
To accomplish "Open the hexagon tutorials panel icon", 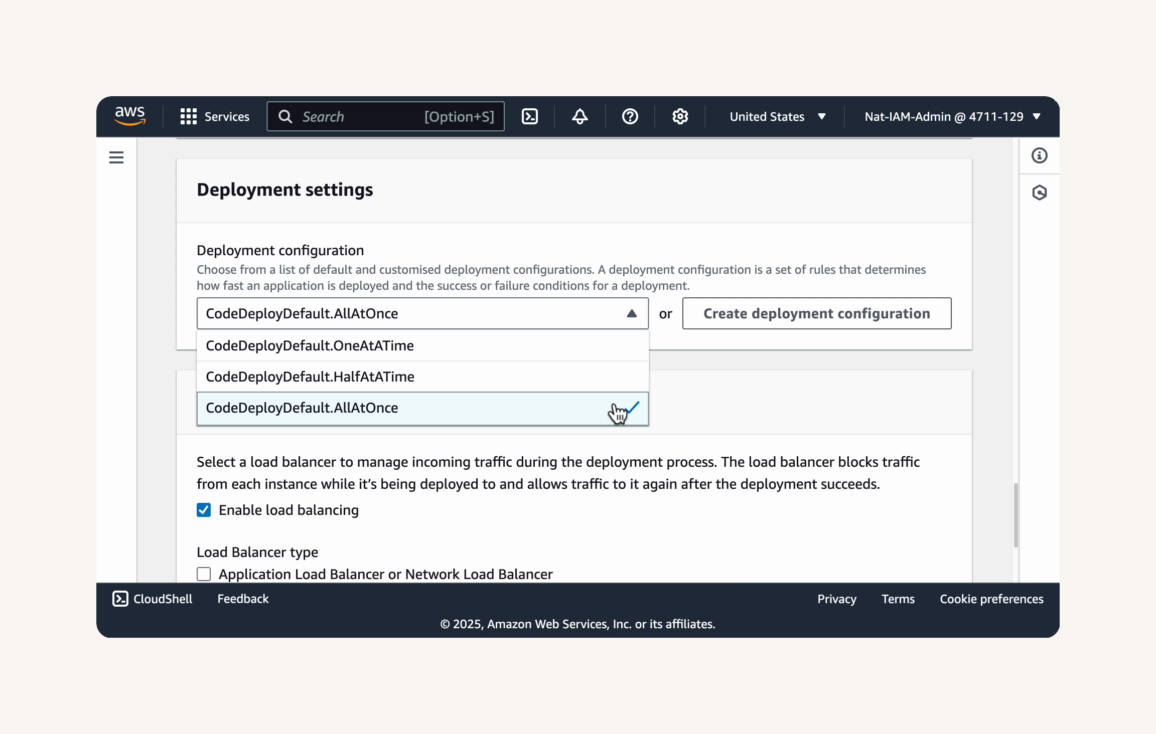I will coord(1040,193).
